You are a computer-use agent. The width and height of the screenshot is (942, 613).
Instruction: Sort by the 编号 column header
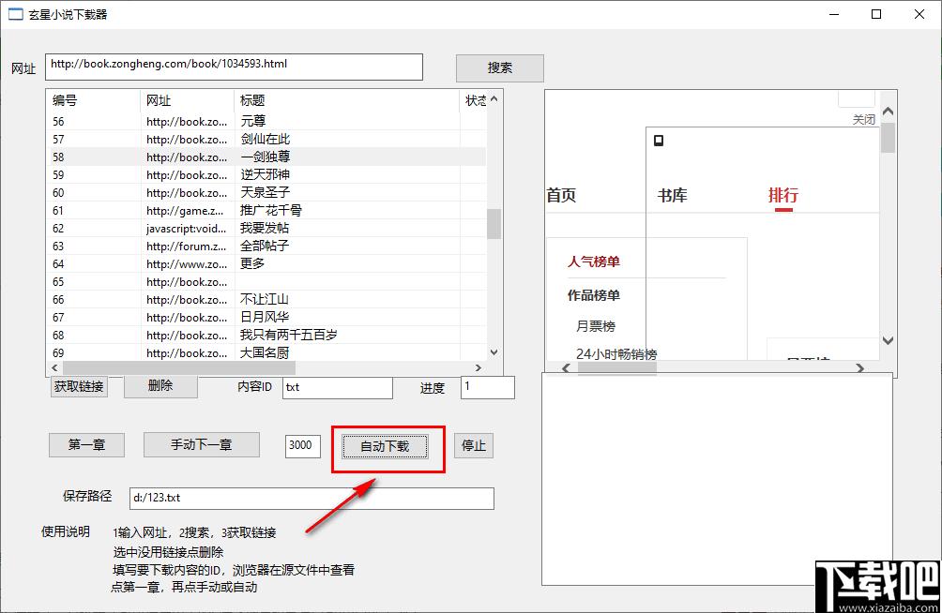93,100
